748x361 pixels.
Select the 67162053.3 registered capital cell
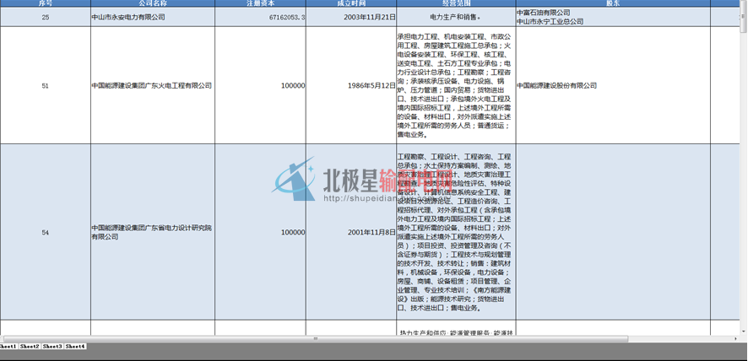[x=261, y=17]
